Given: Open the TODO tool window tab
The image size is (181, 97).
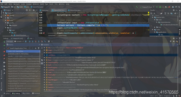Looking at the screenshot, I should click(26, 93).
